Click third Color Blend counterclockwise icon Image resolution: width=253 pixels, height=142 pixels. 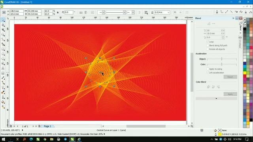click(218, 87)
